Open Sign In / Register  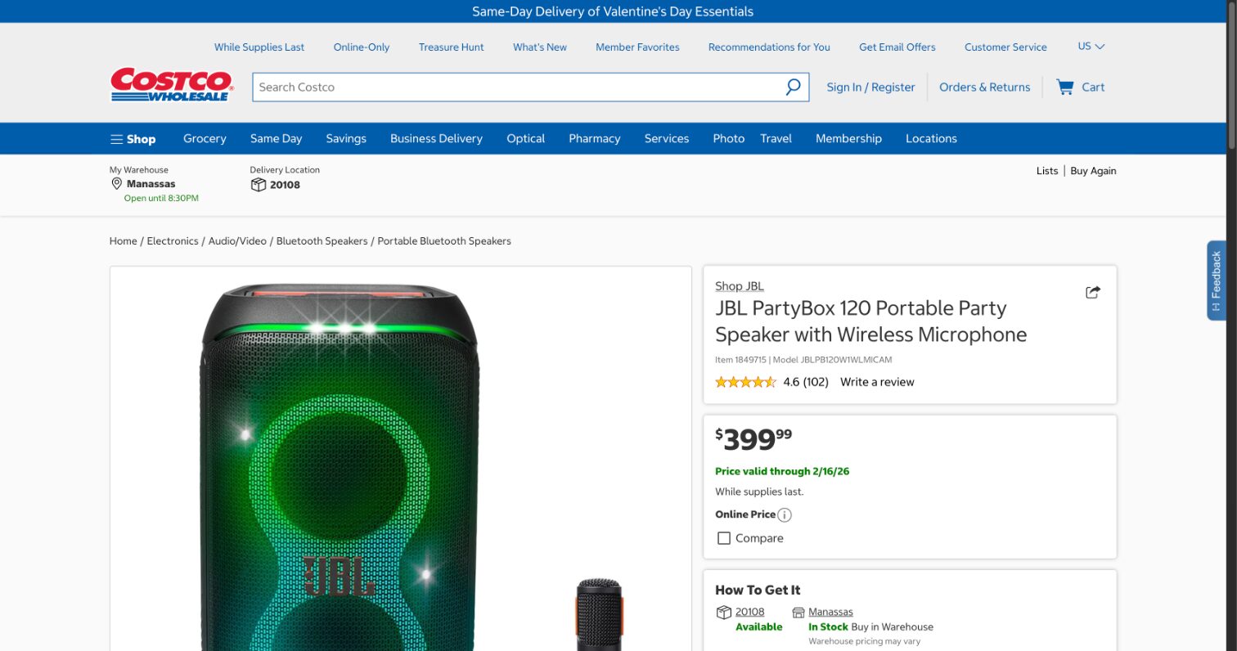tap(870, 87)
